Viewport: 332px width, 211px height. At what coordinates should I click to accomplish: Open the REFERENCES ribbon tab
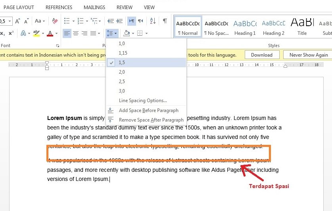point(59,7)
